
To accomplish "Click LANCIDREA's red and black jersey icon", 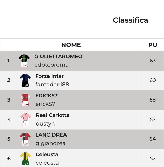I will coord(25,139).
